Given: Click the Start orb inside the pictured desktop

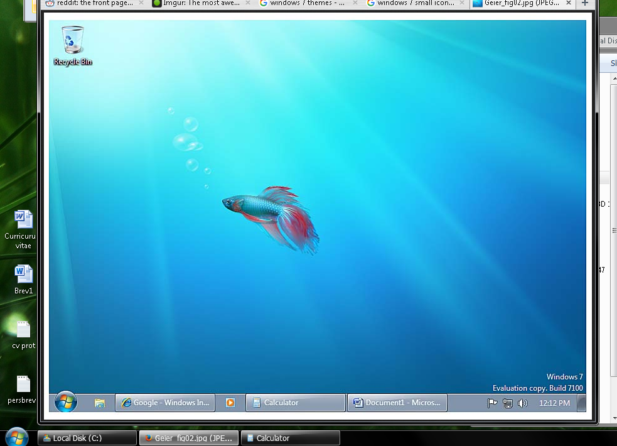Looking at the screenshot, I should [x=66, y=402].
